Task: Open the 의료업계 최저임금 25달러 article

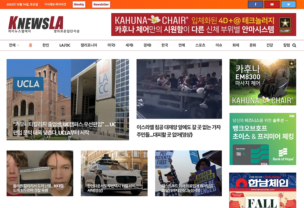Action: tap(188, 173)
